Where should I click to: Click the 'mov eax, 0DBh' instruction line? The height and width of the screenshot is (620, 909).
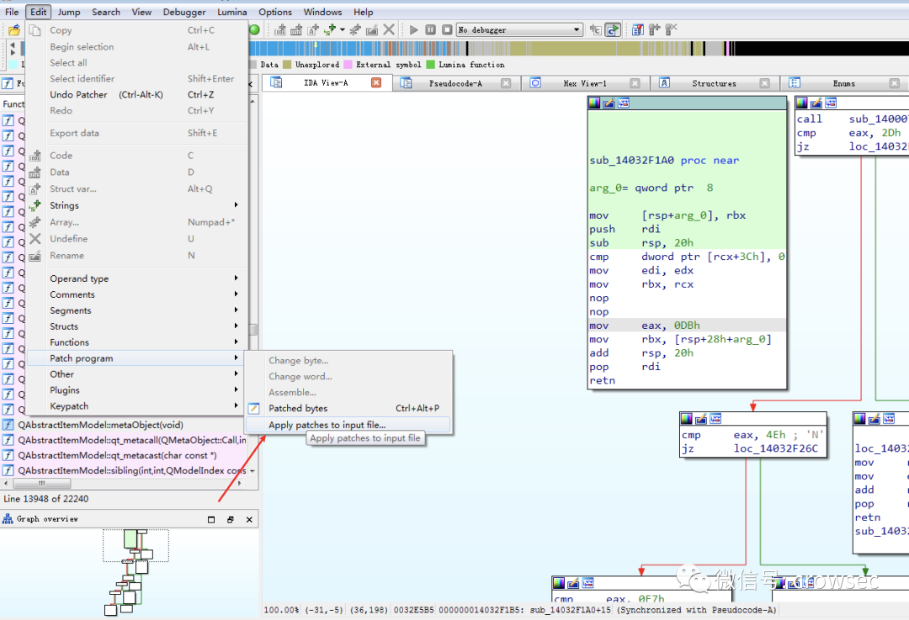(687, 326)
